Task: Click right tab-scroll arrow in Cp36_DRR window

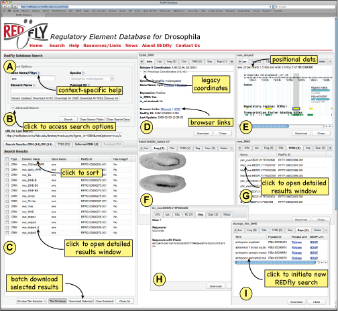Action: click(x=232, y=61)
